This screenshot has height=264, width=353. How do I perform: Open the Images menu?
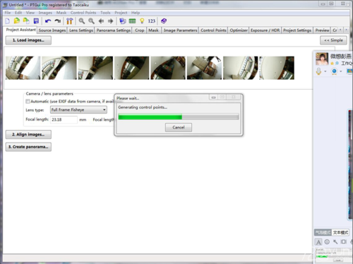tap(45, 13)
